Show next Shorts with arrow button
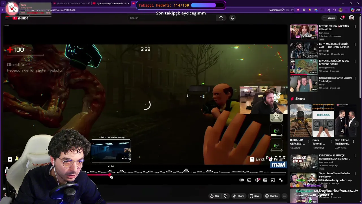This screenshot has height=204, width=362. tap(356, 124)
